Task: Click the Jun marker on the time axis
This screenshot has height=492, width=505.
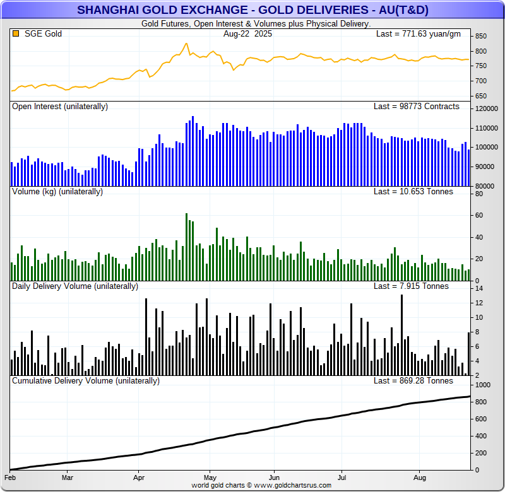Action: click(274, 478)
